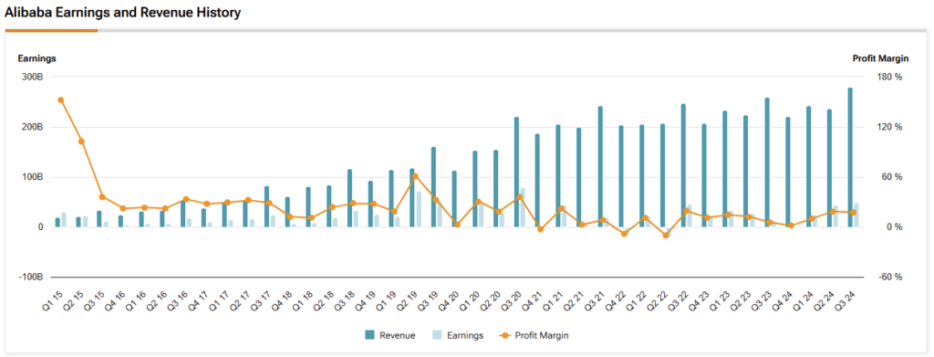Click the Q1 15 profit margin data point

[61, 100]
